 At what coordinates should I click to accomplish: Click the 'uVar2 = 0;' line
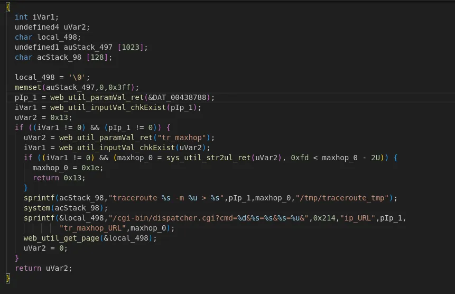[45, 248]
